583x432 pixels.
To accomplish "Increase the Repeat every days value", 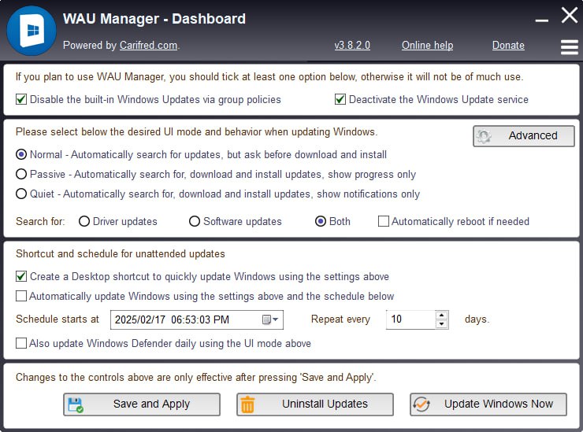I will [x=441, y=315].
